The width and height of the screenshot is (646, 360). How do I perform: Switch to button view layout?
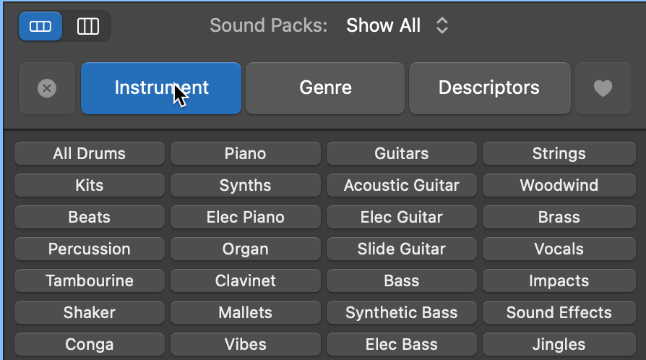click(x=40, y=27)
